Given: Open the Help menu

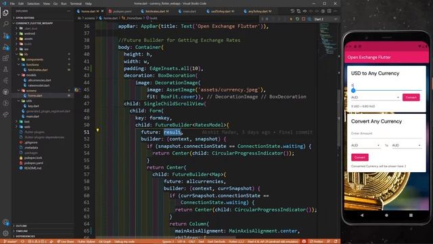Looking at the screenshot, I should [x=89, y=3].
